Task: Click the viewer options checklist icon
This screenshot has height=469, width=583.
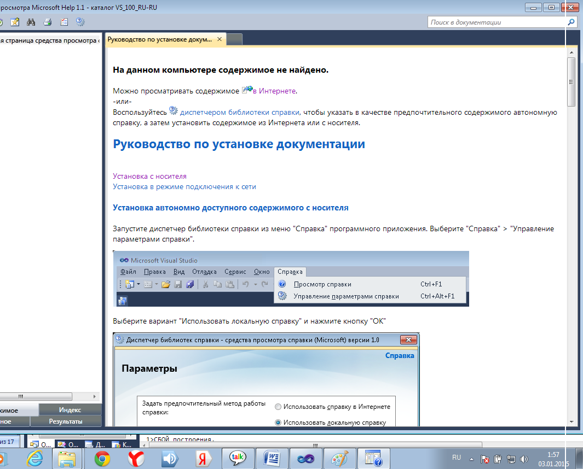Action: pos(64,22)
